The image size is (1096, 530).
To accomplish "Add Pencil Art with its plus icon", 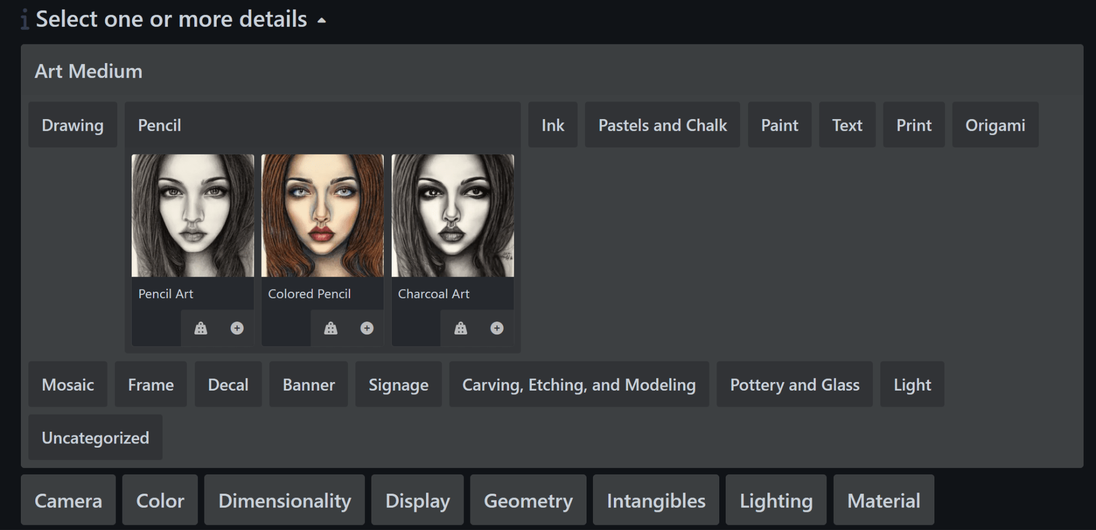I will tap(237, 328).
